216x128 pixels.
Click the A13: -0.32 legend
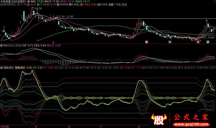[x=184, y=68]
